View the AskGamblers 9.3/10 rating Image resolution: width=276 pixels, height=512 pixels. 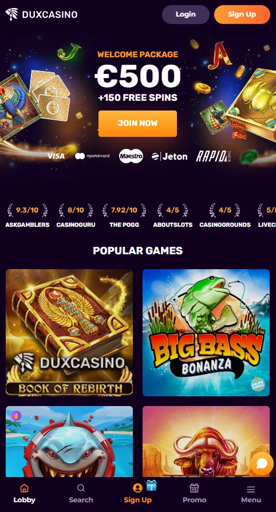click(27, 215)
